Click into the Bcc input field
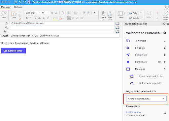169x121 pixels. (x=62, y=31)
